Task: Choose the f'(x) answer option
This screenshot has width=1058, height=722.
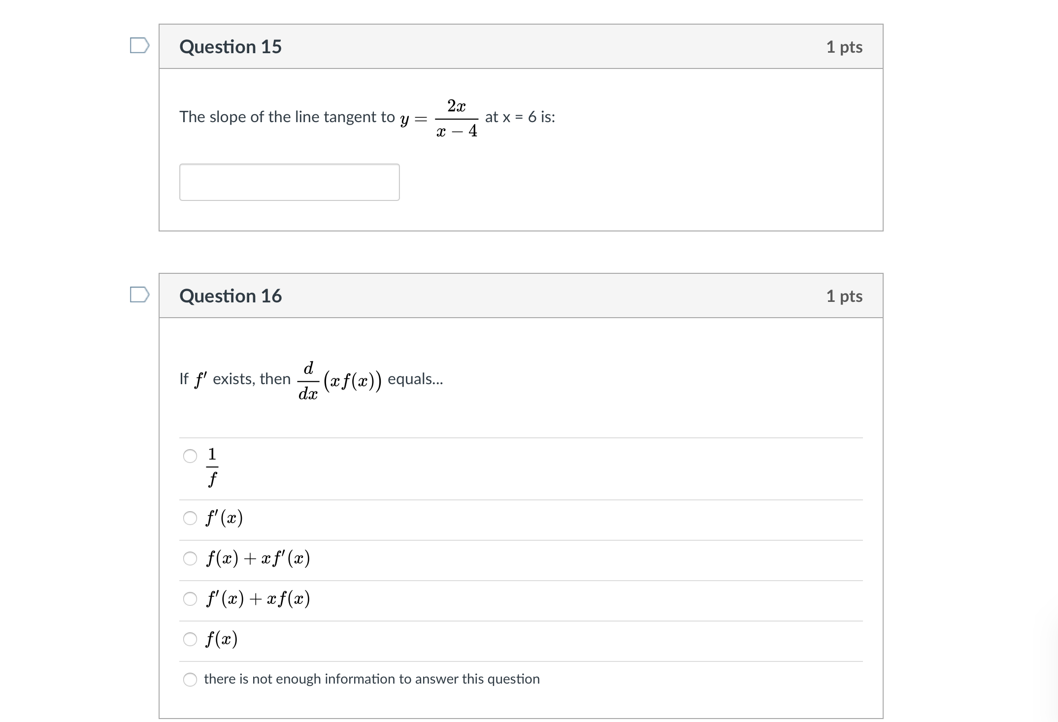Action: (190, 518)
